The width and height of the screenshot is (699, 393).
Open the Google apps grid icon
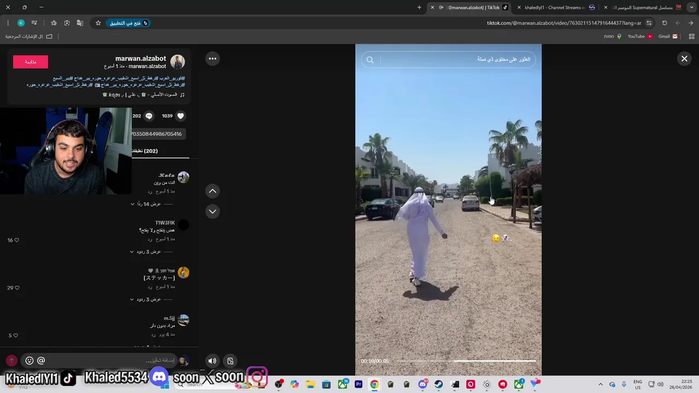click(x=691, y=37)
